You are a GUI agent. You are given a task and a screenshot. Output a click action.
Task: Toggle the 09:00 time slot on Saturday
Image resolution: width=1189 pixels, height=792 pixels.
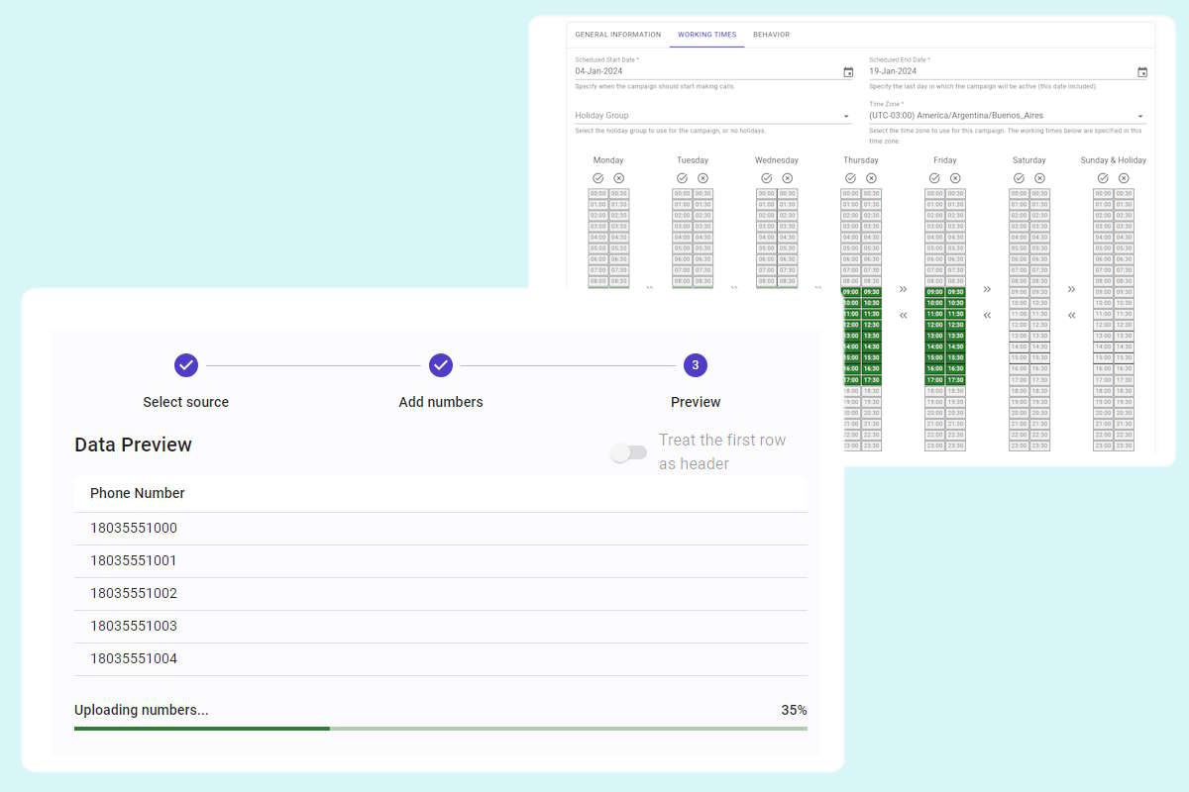coord(1018,292)
